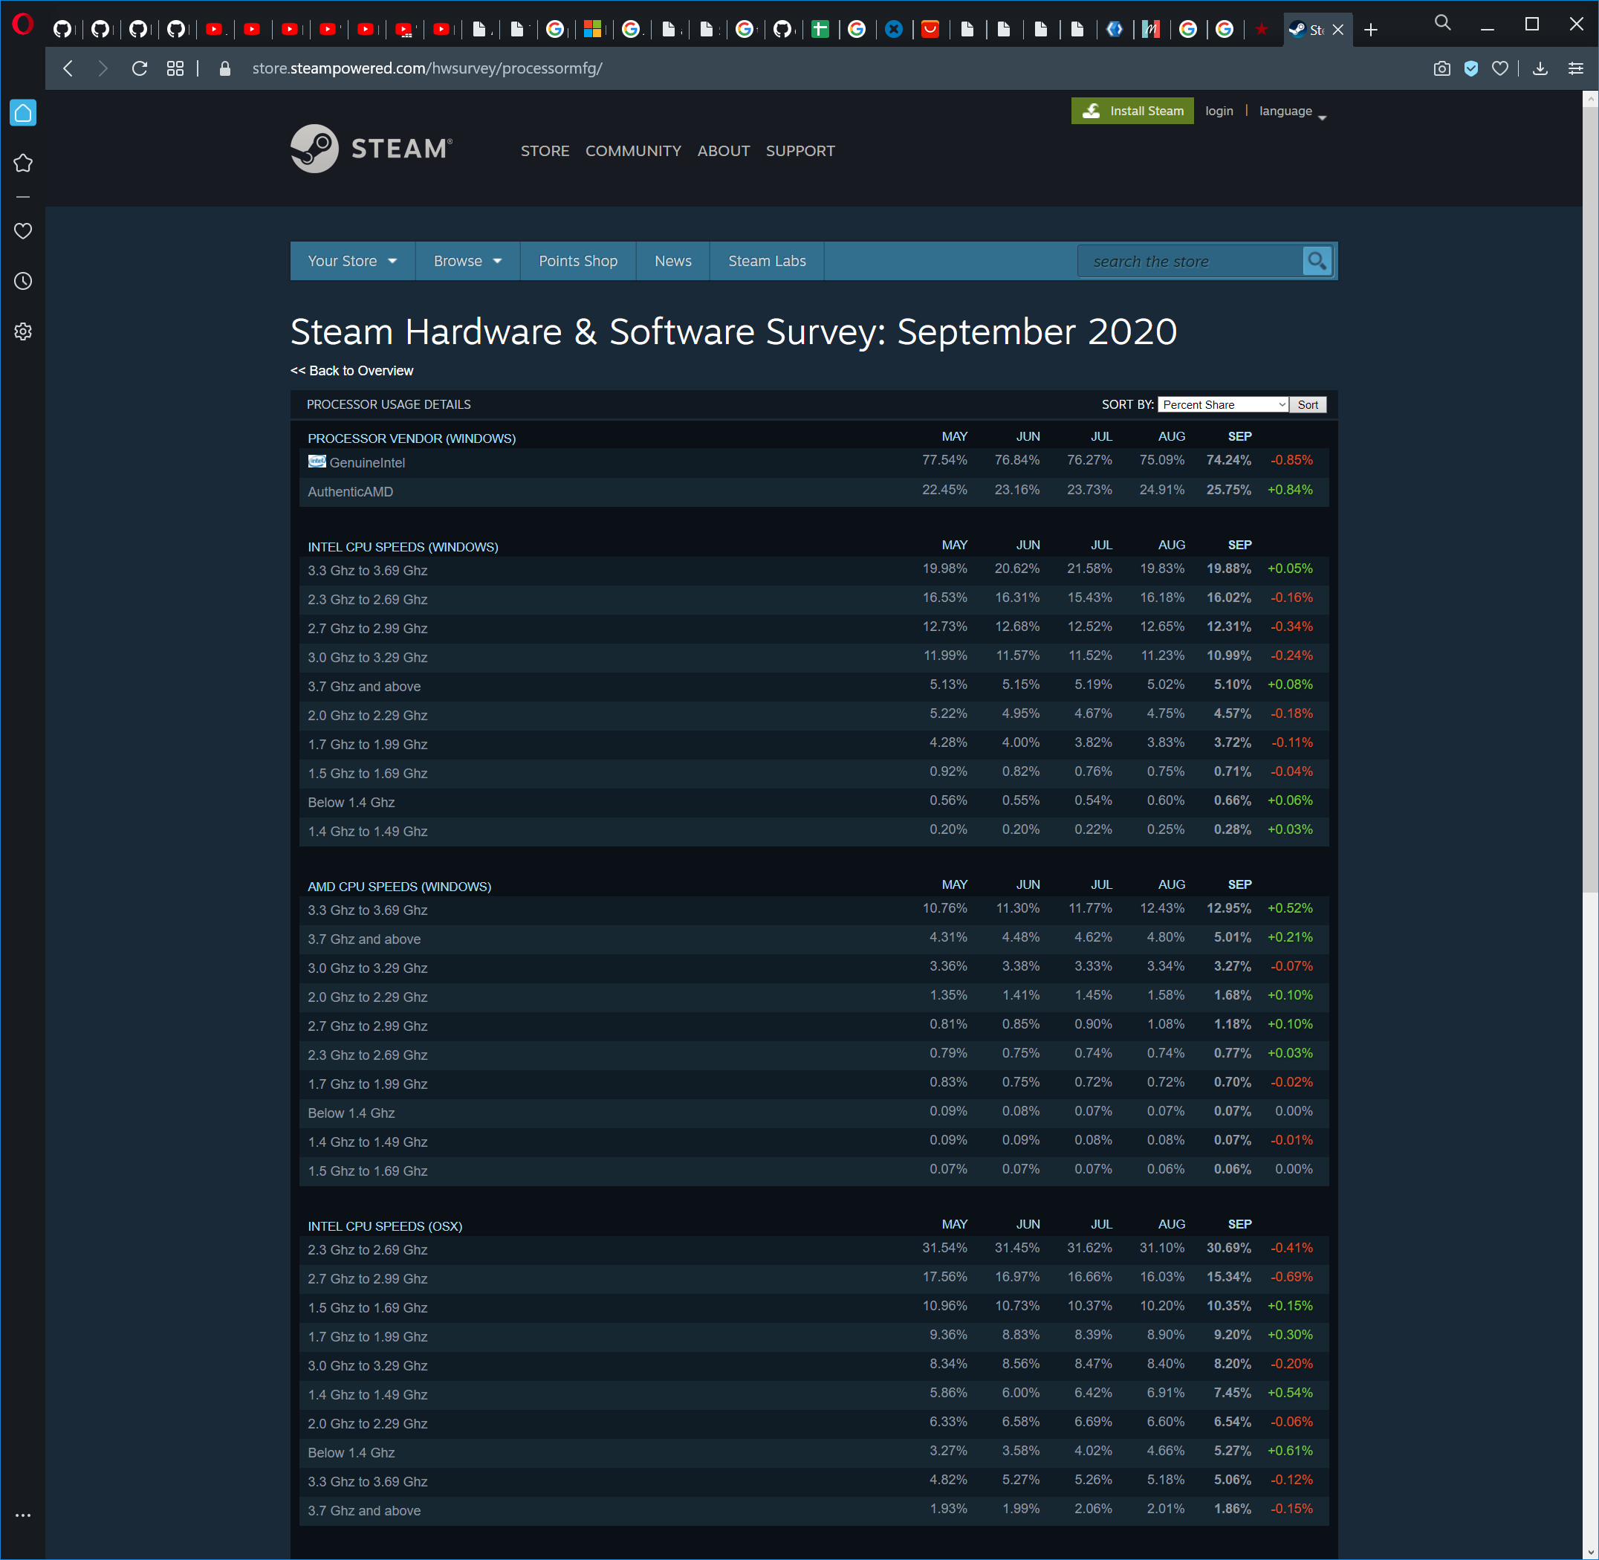Screen dimensions: 1599x1560
Task: Open the STORE menu
Action: (545, 151)
